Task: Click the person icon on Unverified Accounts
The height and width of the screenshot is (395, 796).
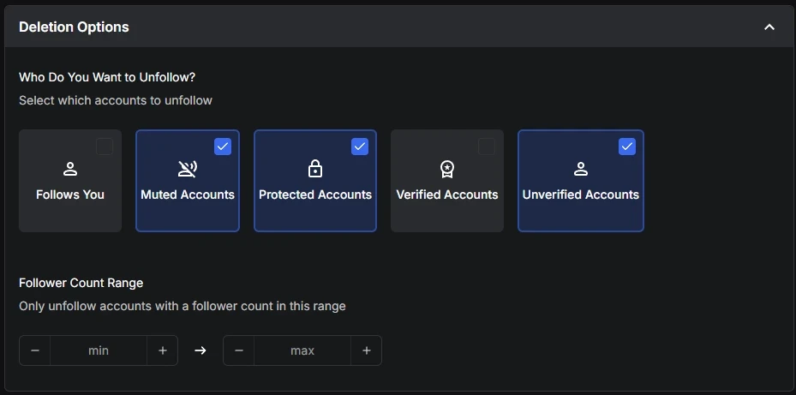Action: (581, 169)
